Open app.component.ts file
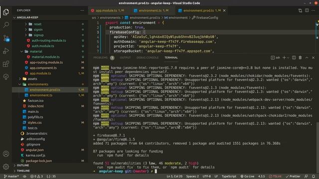This screenshot has height=179, width=319. click(50, 68)
